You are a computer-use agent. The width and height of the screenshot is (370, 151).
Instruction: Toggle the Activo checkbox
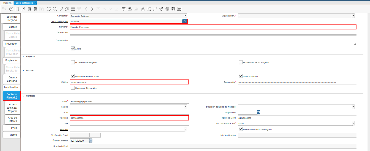[73, 48]
